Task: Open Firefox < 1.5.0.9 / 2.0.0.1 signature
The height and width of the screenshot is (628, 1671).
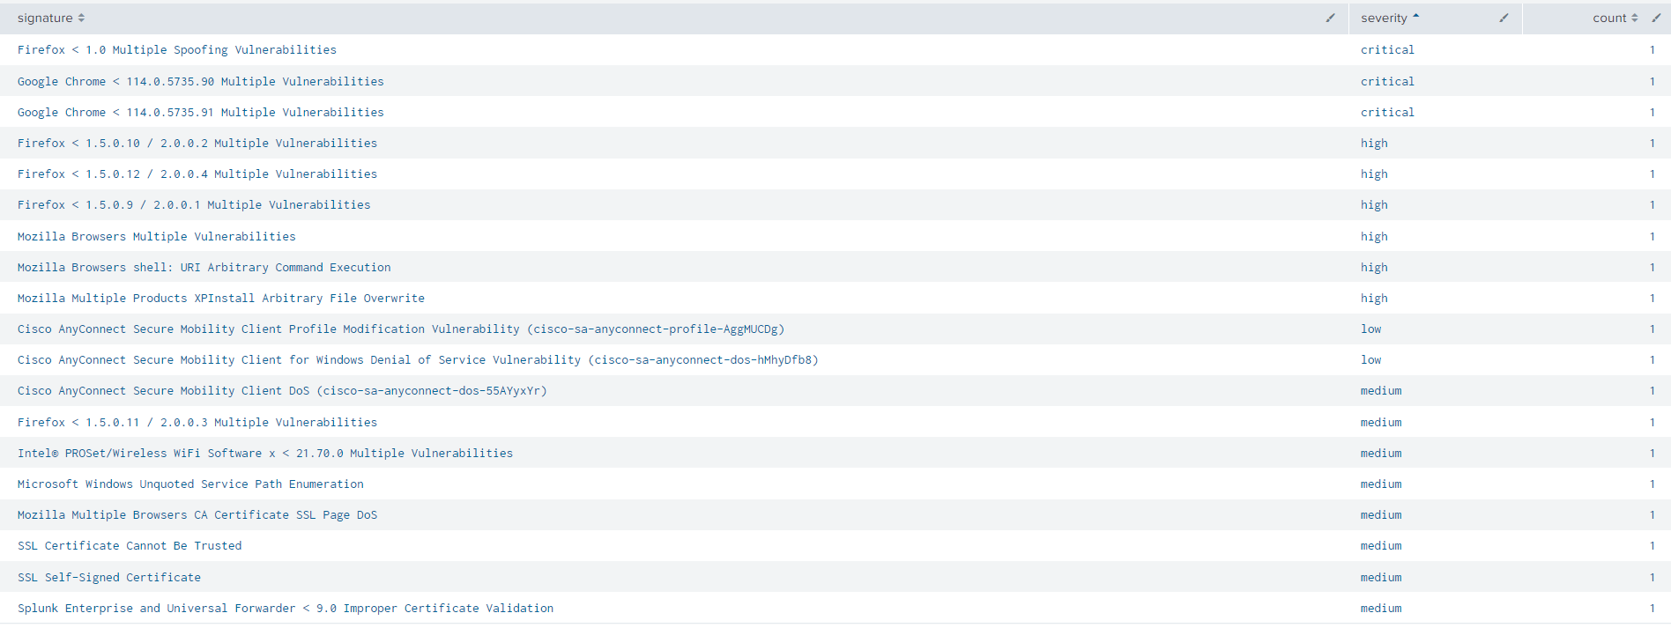Action: (x=194, y=204)
